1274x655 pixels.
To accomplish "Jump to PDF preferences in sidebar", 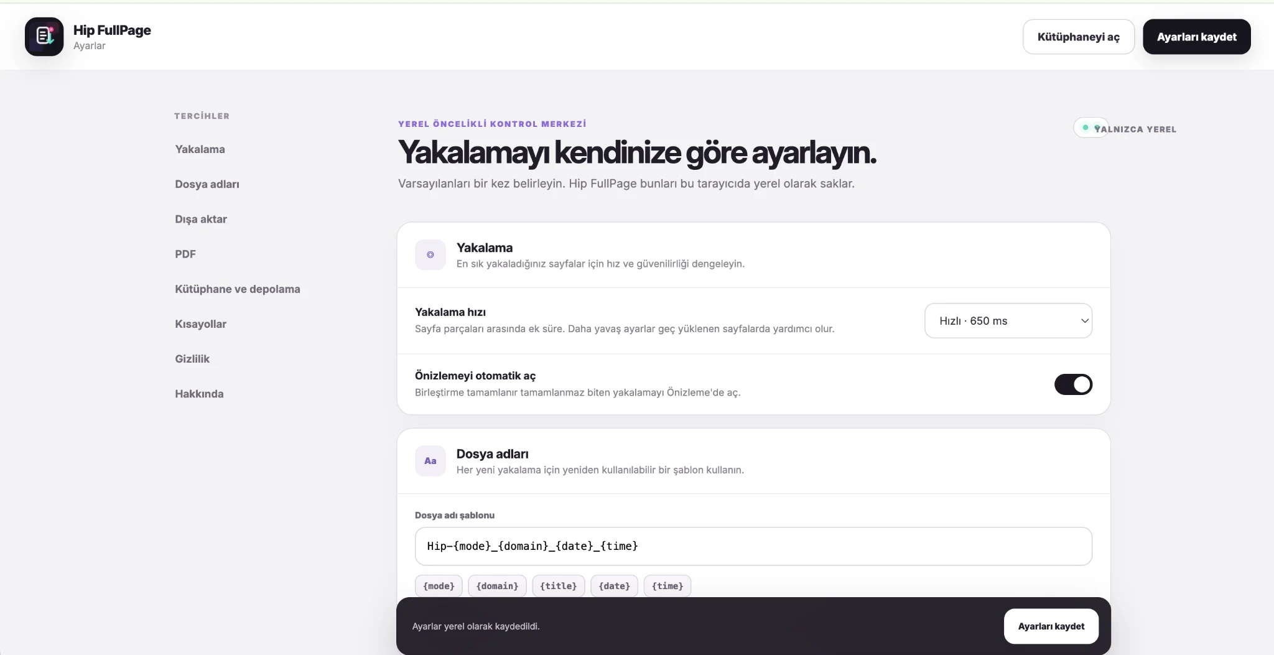I will click(x=185, y=254).
